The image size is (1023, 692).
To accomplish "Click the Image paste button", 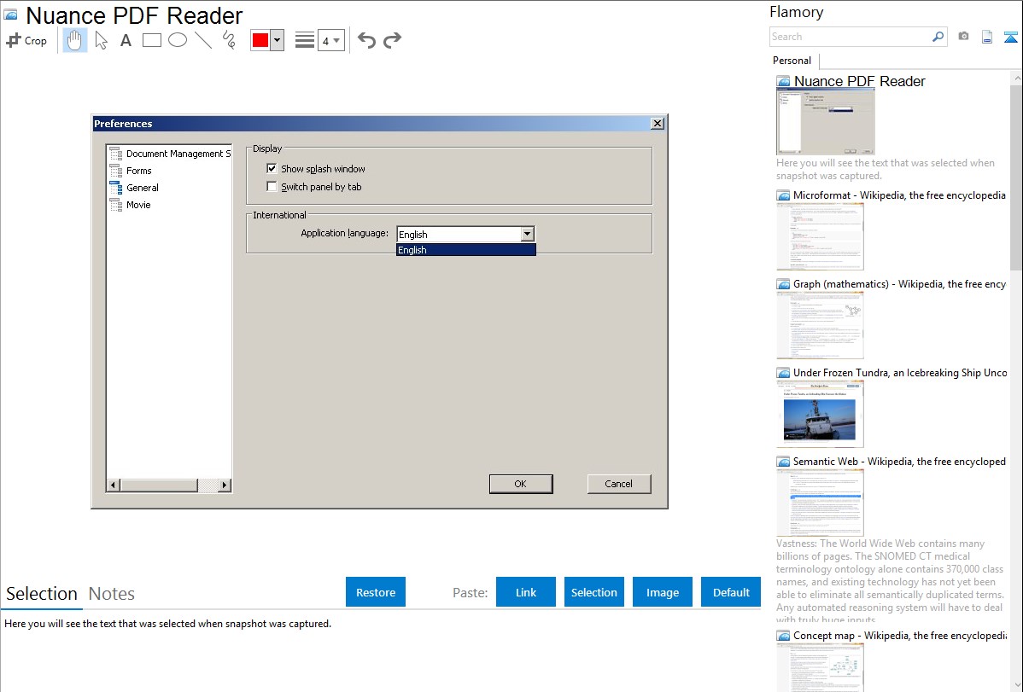I will tap(662, 592).
